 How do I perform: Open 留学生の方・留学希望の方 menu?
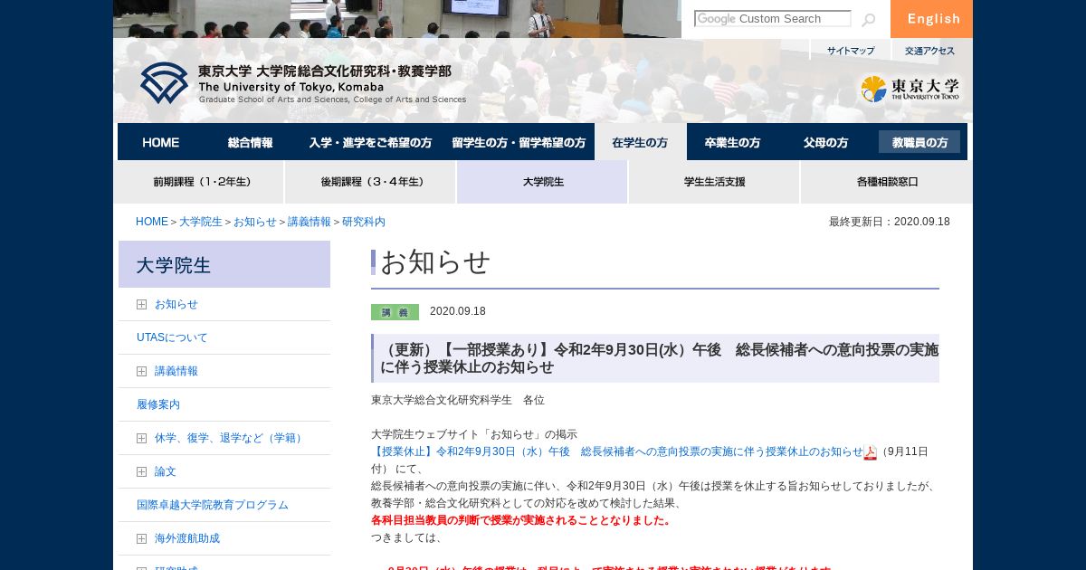(x=519, y=142)
